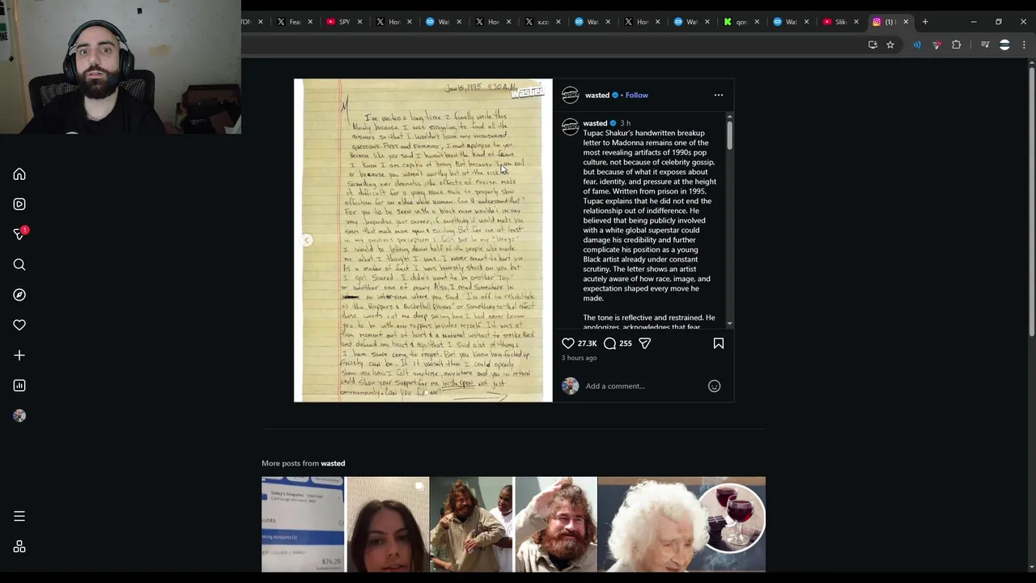Click the comment bubble icon beside 255
This screenshot has width=1036, height=583.
tap(609, 343)
